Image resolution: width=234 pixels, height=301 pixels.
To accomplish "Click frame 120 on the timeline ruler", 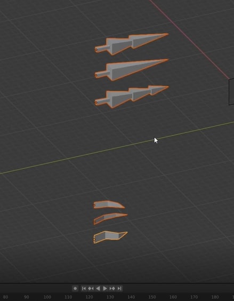I will point(89,297).
